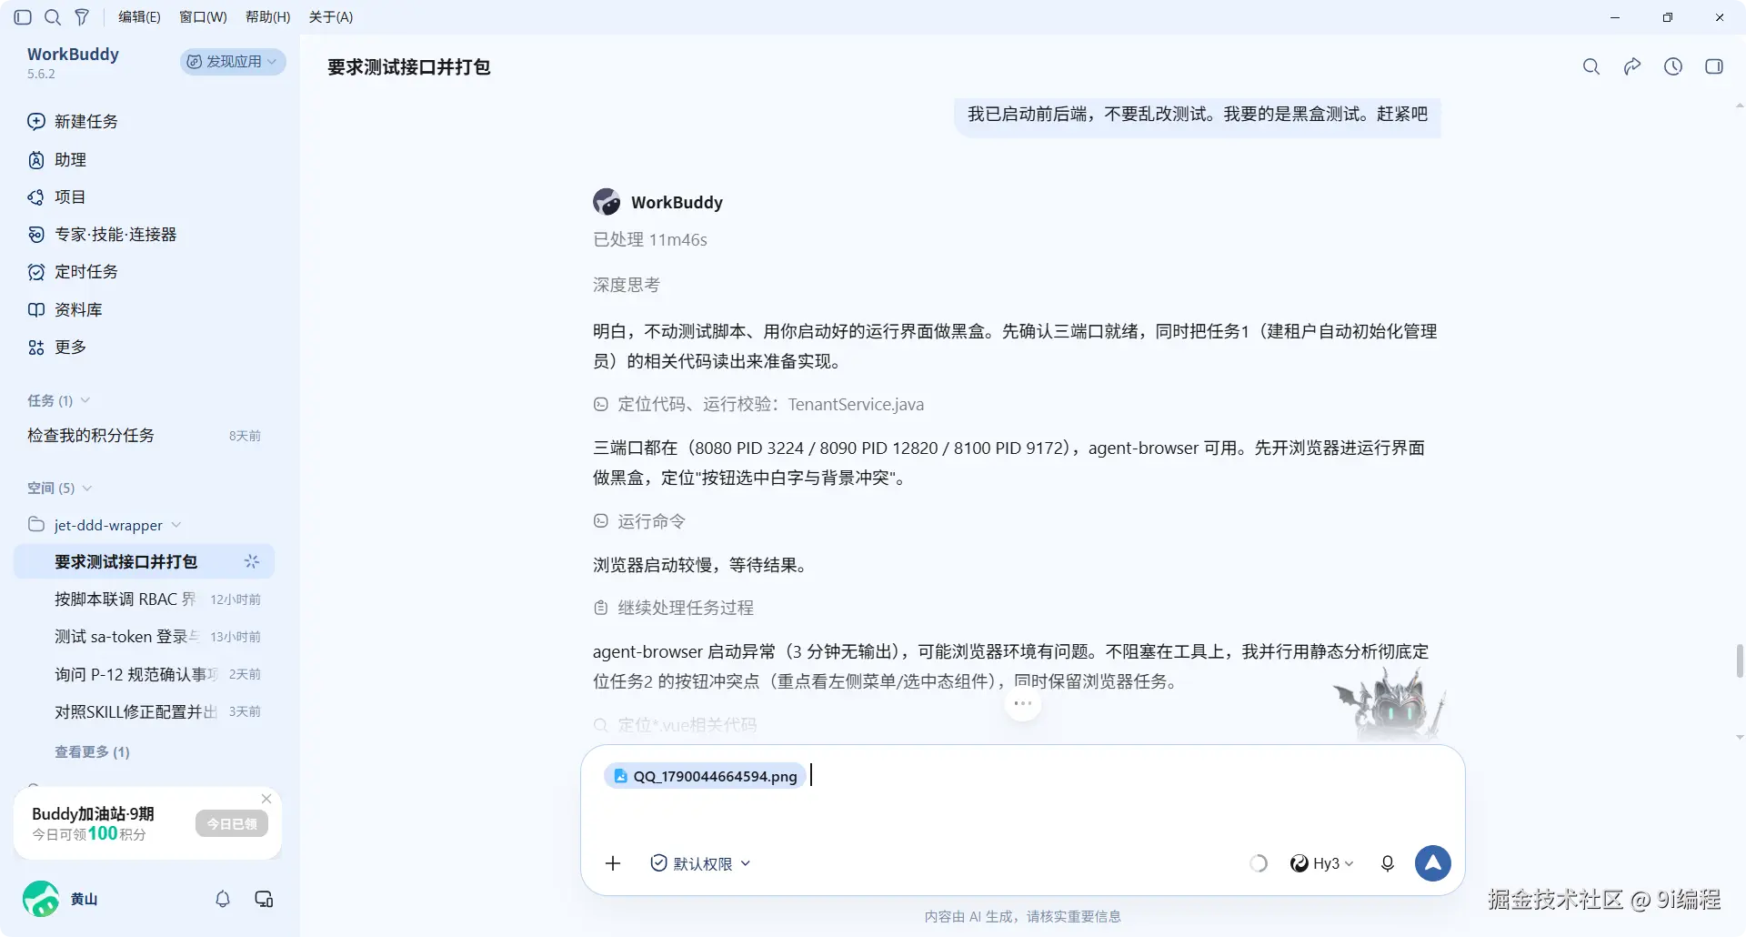
Task: Toggle the right side panel icon
Action: tap(1714, 66)
